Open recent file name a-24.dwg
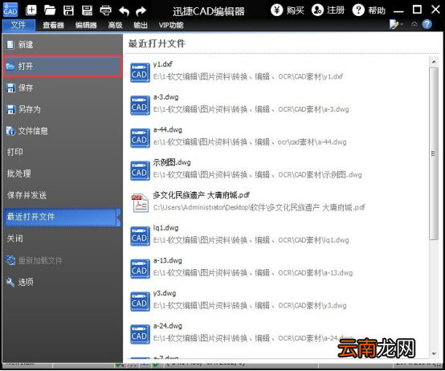 (168, 326)
